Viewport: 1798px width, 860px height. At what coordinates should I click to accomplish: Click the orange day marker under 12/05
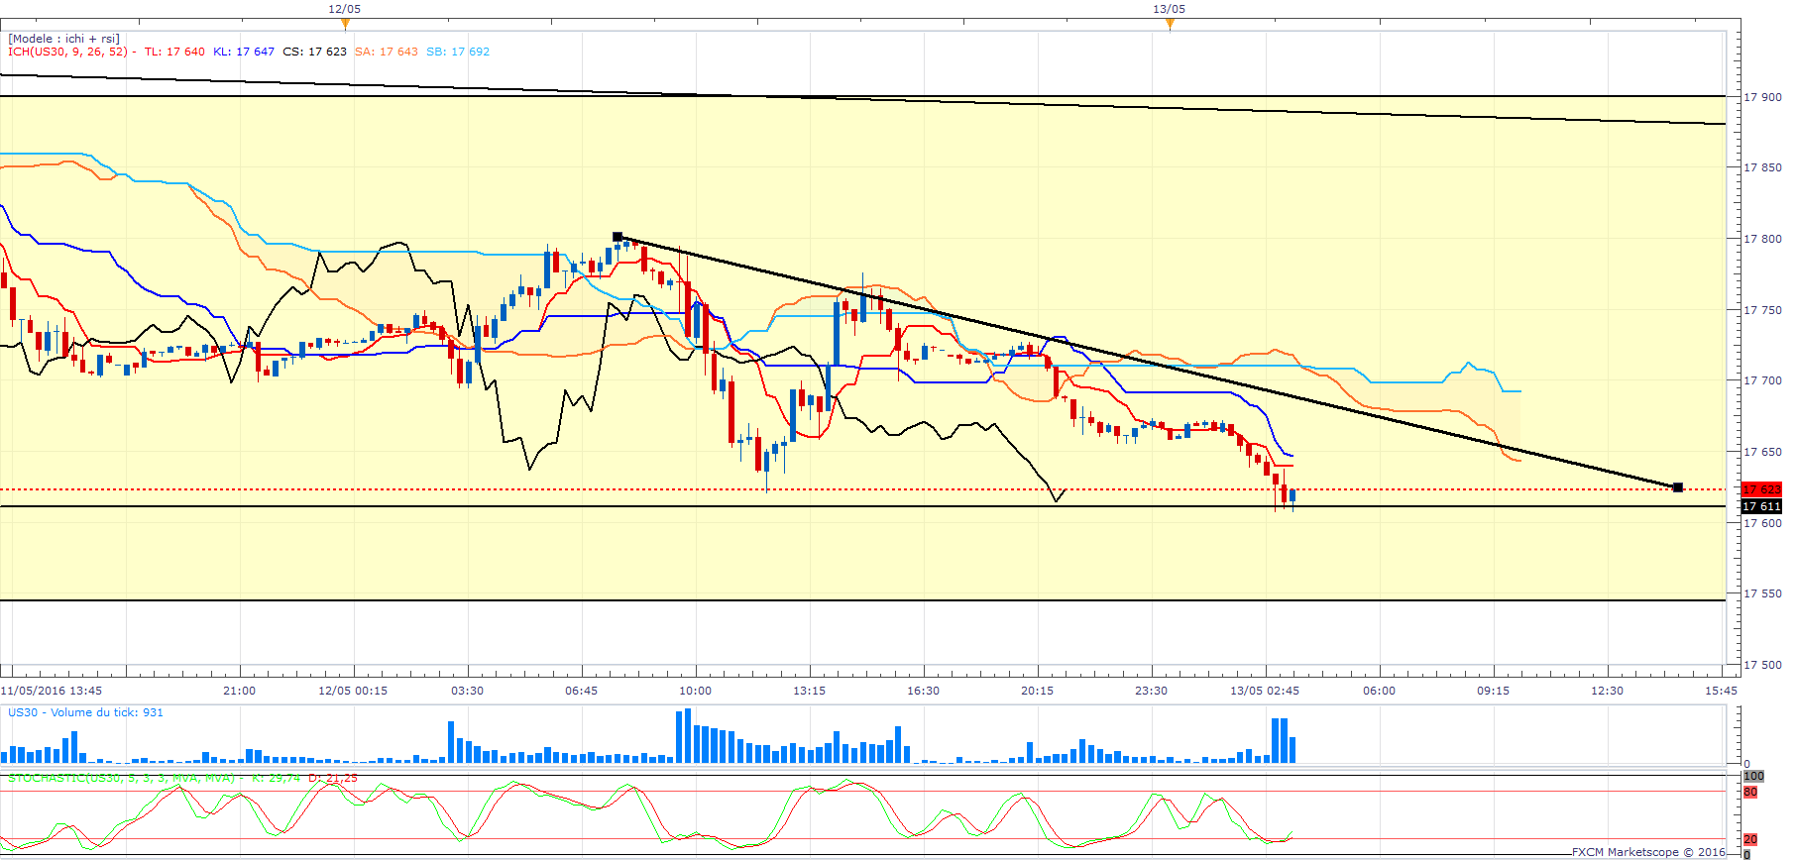coord(345,24)
